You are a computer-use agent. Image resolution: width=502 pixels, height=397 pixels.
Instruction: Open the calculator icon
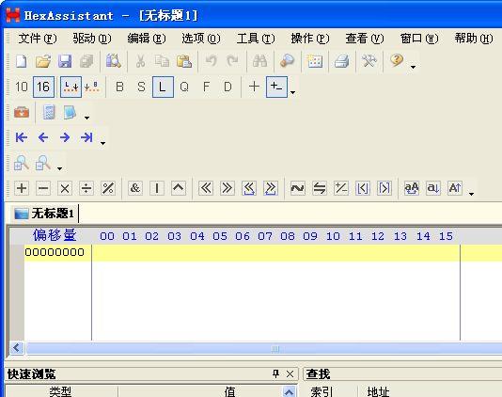(49, 112)
